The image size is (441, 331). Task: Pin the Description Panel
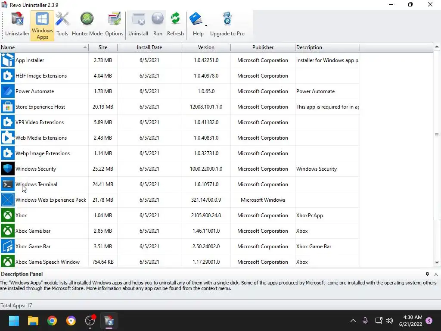(x=428, y=274)
